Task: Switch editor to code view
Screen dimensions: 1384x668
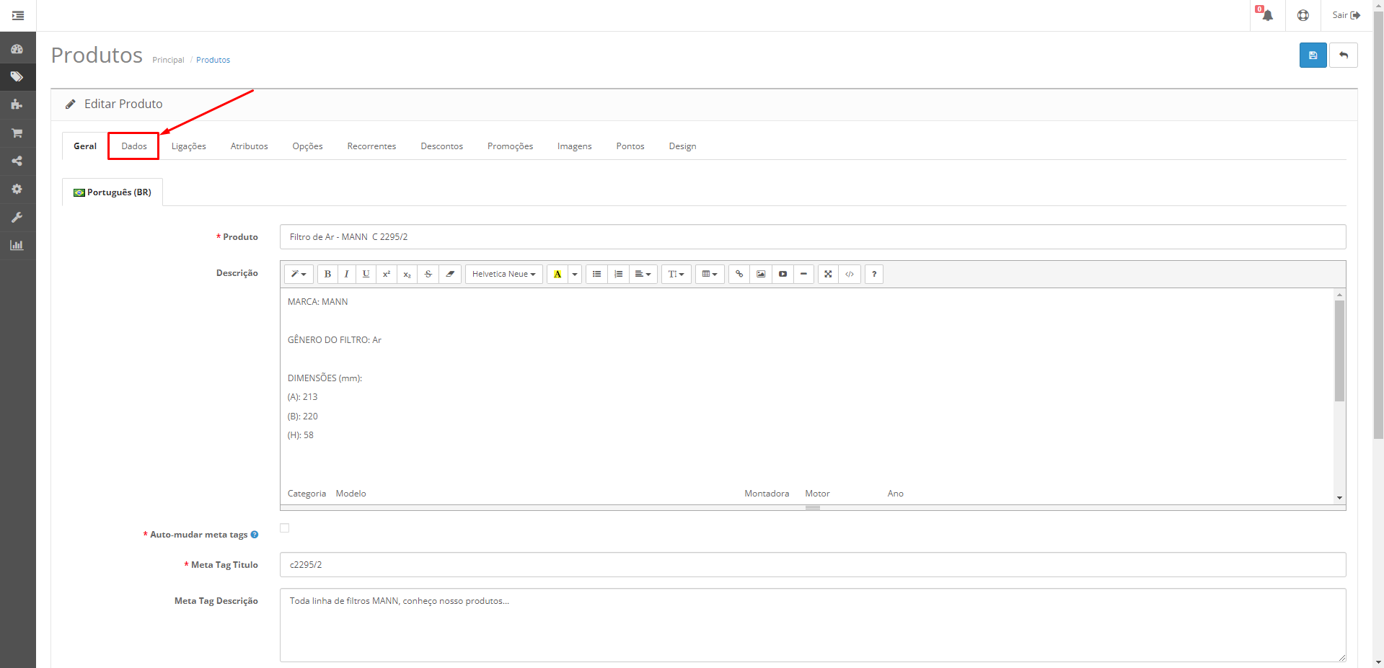Action: (850, 274)
